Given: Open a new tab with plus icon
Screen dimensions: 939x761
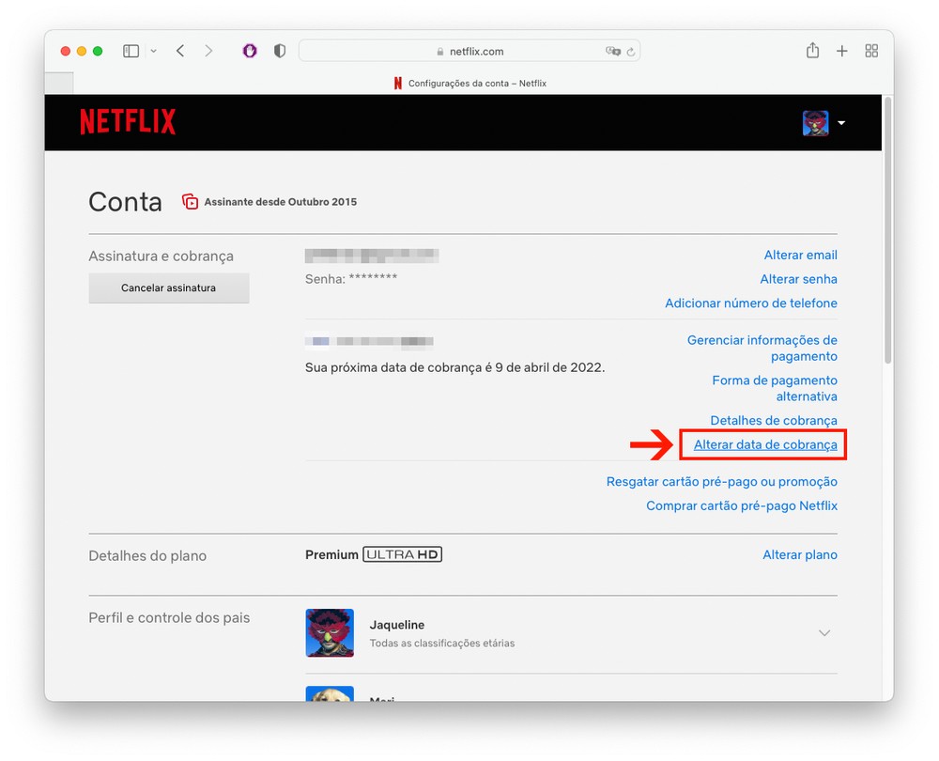Looking at the screenshot, I should 842,51.
